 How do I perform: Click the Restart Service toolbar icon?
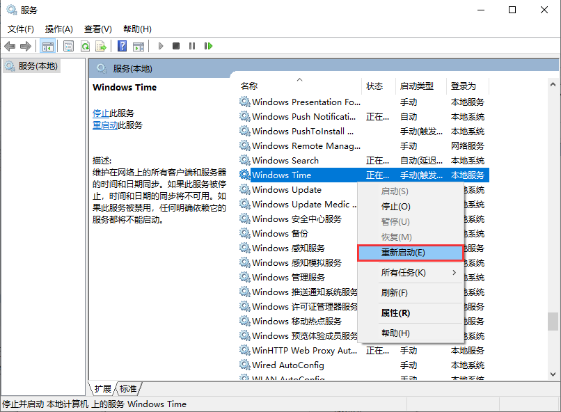tap(208, 46)
